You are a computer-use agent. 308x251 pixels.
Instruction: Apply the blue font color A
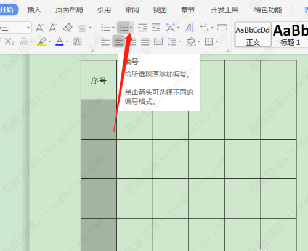pos(60,41)
